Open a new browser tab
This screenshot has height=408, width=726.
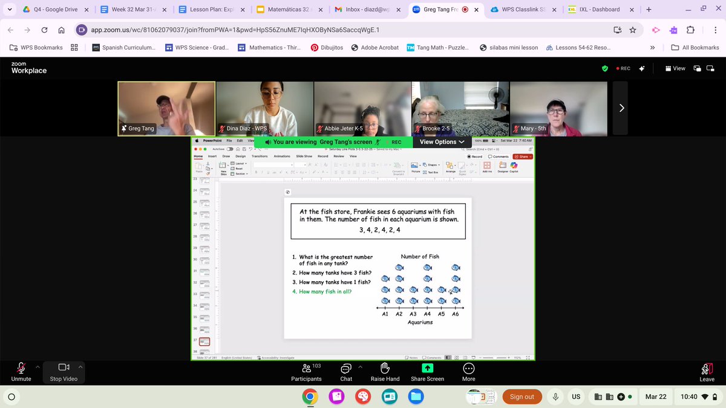coord(649,10)
